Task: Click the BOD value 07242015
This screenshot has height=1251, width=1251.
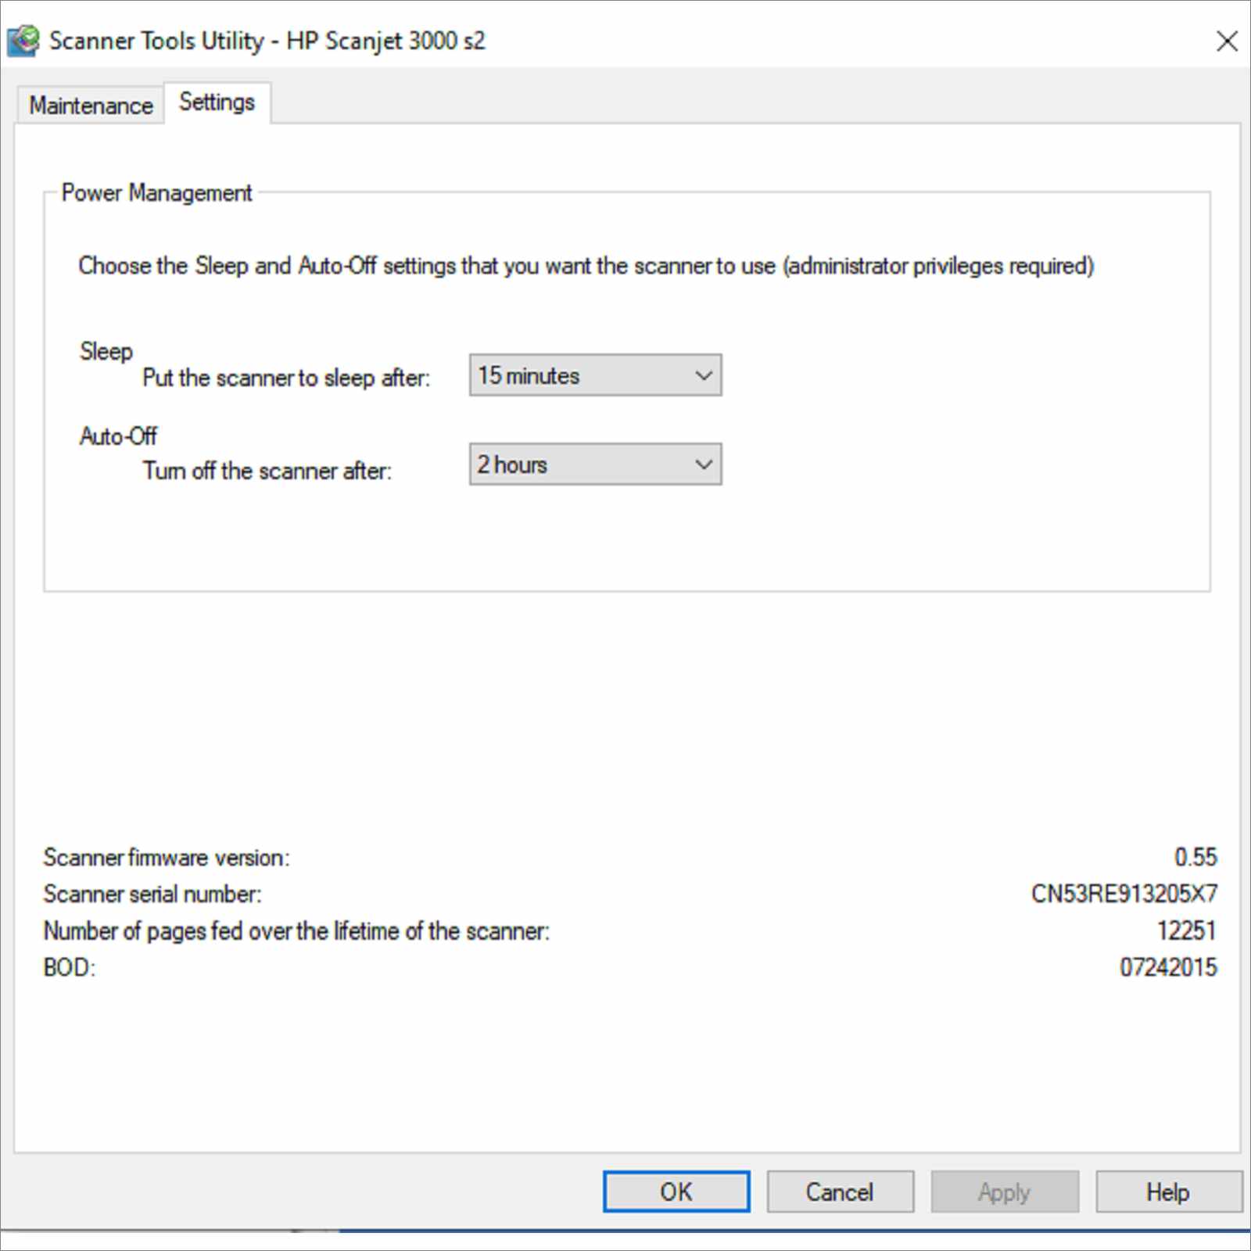Action: 1168,967
